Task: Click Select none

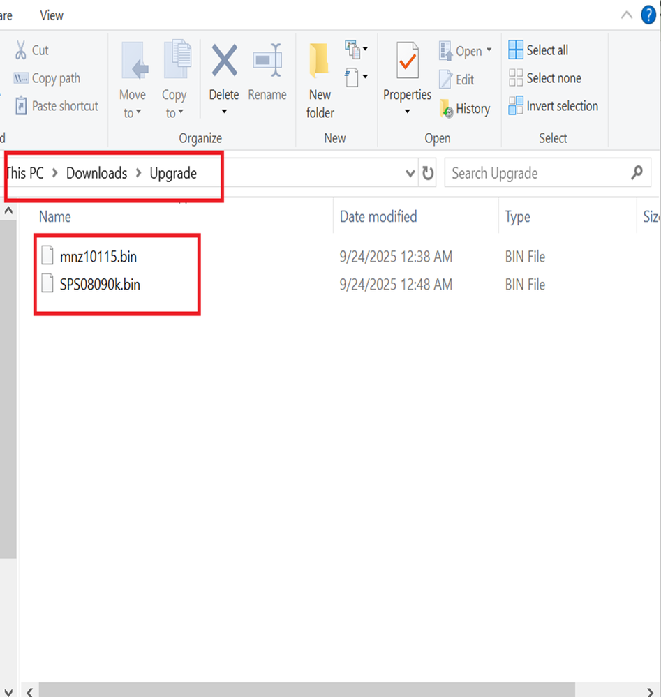Action: coord(544,78)
